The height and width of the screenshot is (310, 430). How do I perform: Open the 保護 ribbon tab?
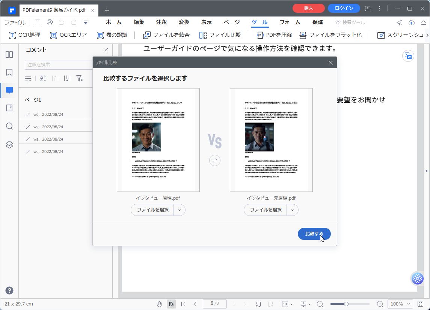pyautogui.click(x=318, y=22)
